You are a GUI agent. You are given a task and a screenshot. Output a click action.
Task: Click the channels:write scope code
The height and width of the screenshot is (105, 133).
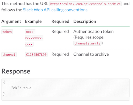pos(87,43)
